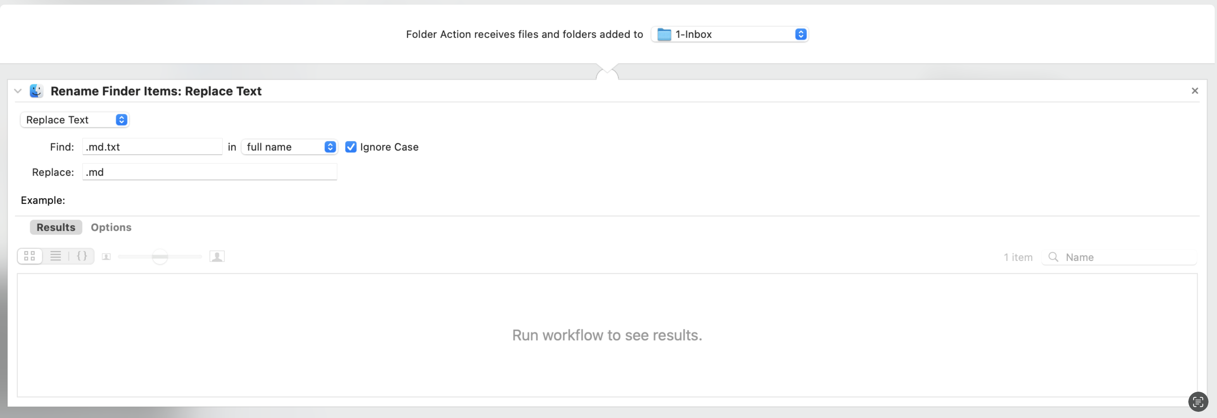Click the Replace text field
This screenshot has width=1217, height=418.
tap(209, 172)
